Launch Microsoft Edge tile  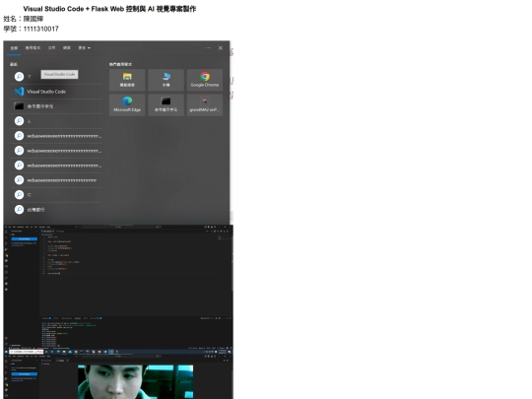(x=127, y=104)
